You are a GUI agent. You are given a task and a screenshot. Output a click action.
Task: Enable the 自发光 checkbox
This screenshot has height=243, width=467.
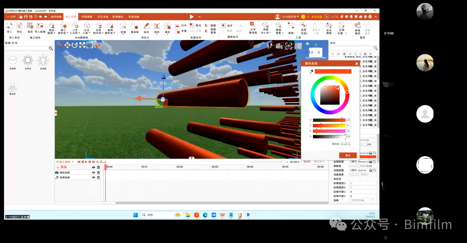(352, 179)
